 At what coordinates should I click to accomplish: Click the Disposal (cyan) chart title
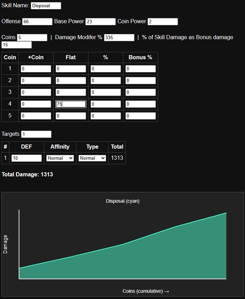coord(123,201)
